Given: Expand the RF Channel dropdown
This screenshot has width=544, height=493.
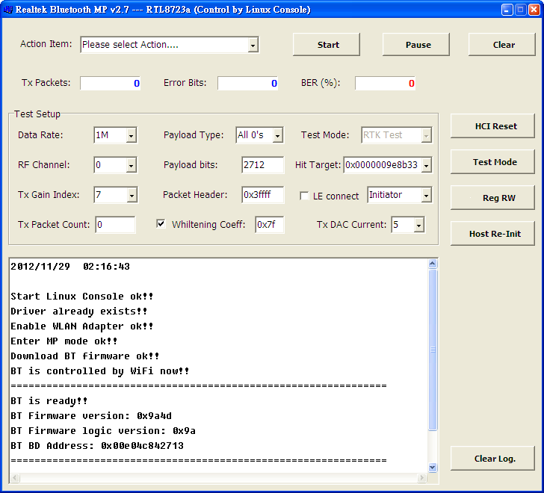Looking at the screenshot, I should [131, 165].
